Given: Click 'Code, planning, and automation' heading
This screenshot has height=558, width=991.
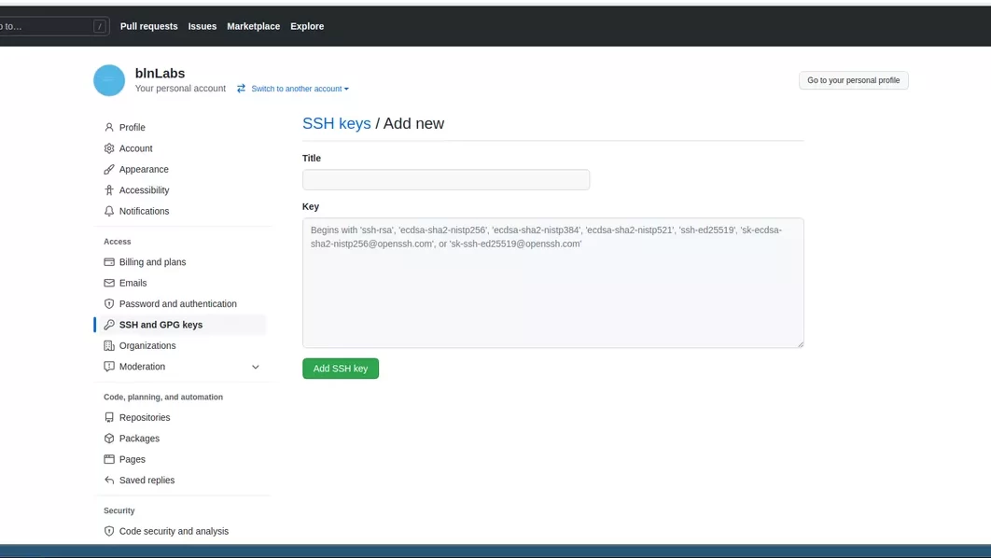Looking at the screenshot, I should pos(163,397).
